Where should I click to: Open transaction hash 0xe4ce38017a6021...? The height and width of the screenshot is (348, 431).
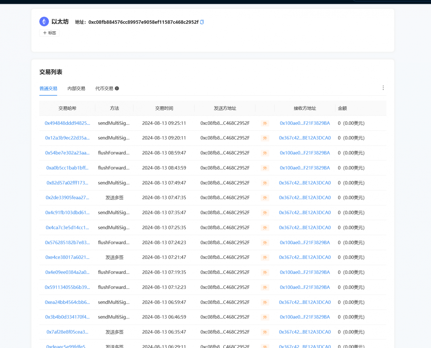tap(67, 257)
